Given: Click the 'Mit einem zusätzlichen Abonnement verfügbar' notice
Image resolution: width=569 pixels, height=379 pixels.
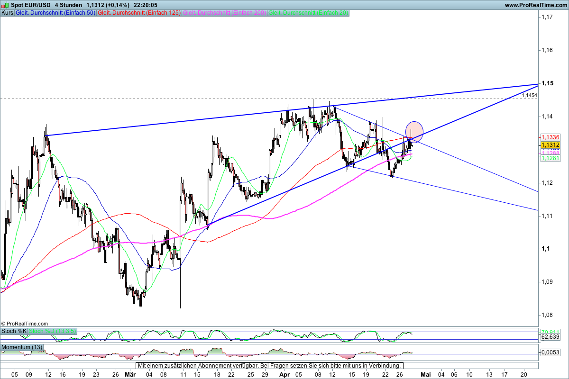Looking at the screenshot, I should pos(269,366).
